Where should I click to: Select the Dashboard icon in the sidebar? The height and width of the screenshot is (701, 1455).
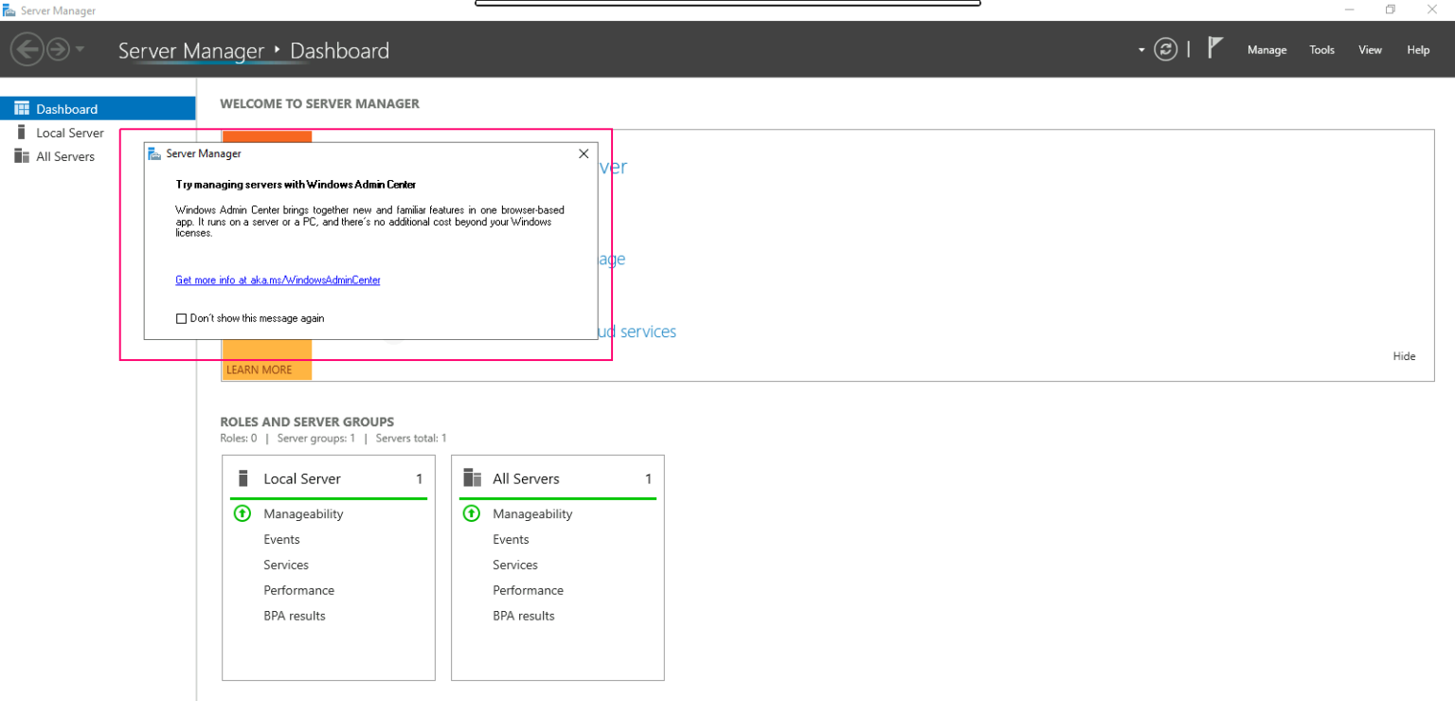coord(20,108)
